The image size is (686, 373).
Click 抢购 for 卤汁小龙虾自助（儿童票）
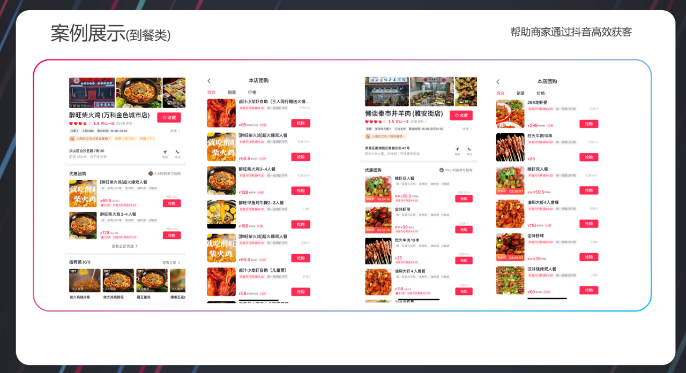301,292
